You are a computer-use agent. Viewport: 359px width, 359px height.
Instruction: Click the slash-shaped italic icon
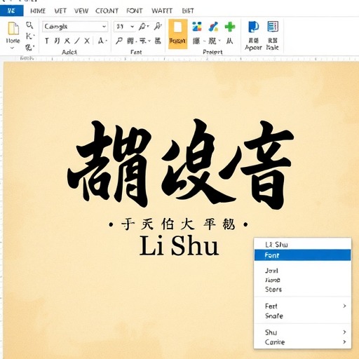coord(77,41)
